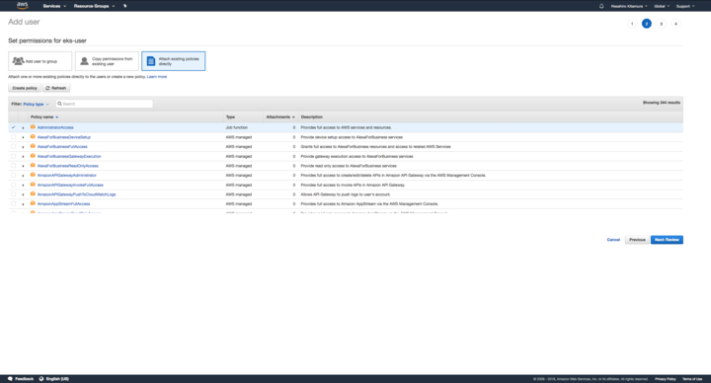The image size is (711, 383).
Task: Expand the AmazonAppStreamFullAccess row arrow
Action: [x=23, y=204]
